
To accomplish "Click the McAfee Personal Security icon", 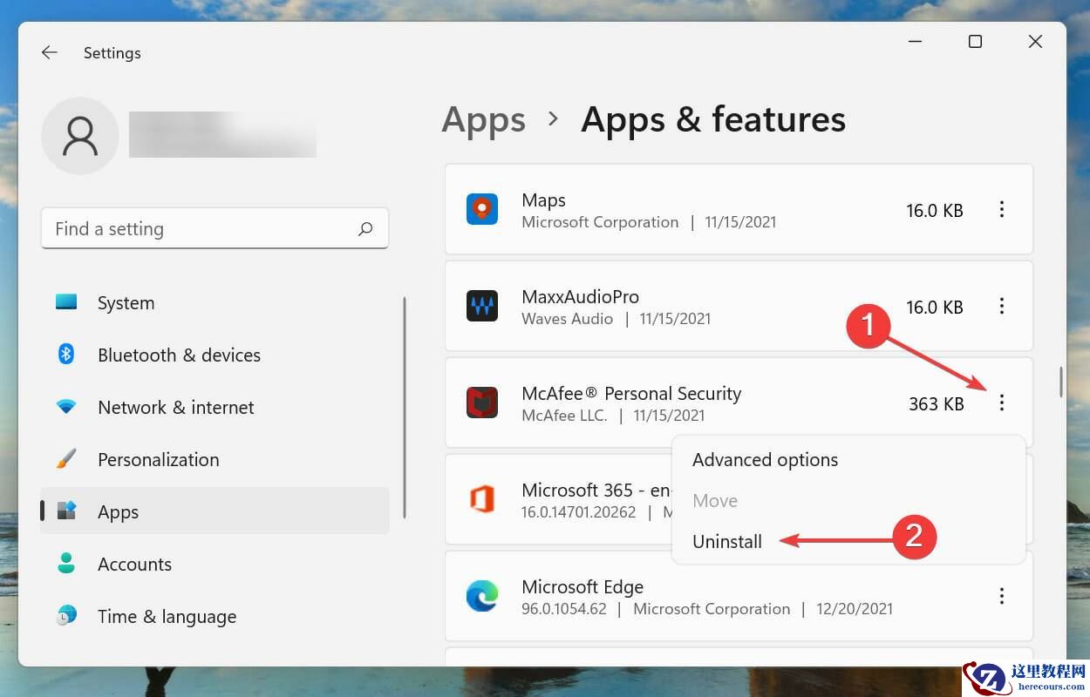I will (481, 403).
